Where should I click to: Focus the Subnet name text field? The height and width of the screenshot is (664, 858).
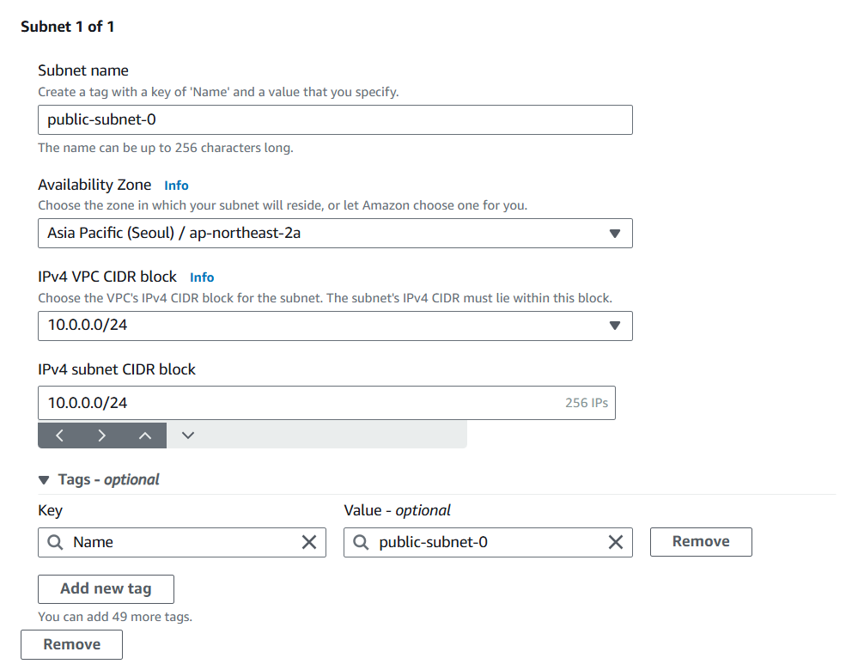(335, 119)
